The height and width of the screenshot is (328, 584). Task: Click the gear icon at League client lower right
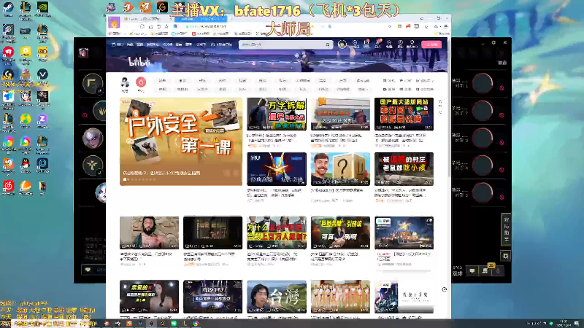[505, 256]
